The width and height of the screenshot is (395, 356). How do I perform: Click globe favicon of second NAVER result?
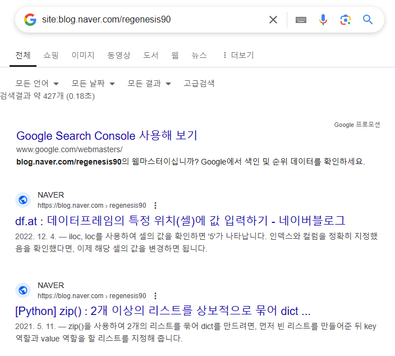(x=23, y=290)
